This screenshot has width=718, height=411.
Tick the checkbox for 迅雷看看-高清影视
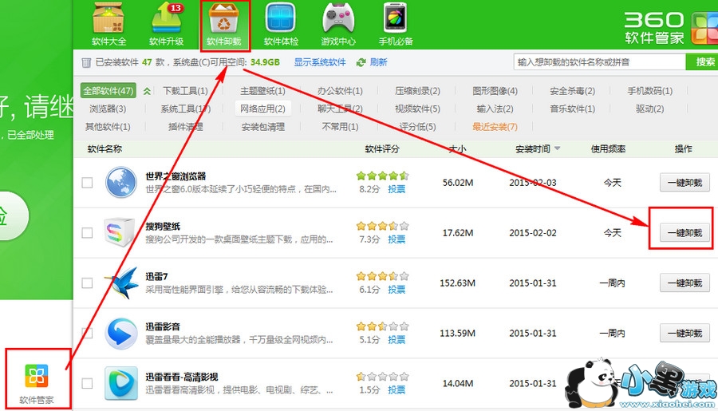(87, 383)
